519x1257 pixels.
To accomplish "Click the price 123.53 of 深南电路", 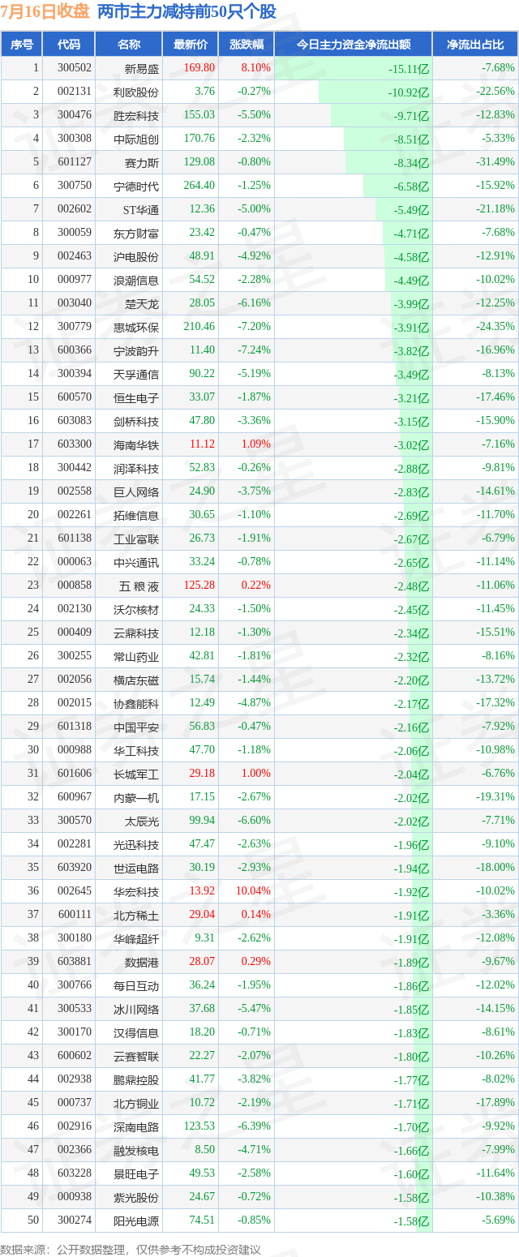I will coord(199,1127).
